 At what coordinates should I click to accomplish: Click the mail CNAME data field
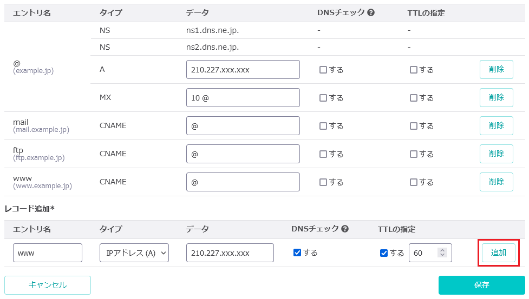pos(243,125)
